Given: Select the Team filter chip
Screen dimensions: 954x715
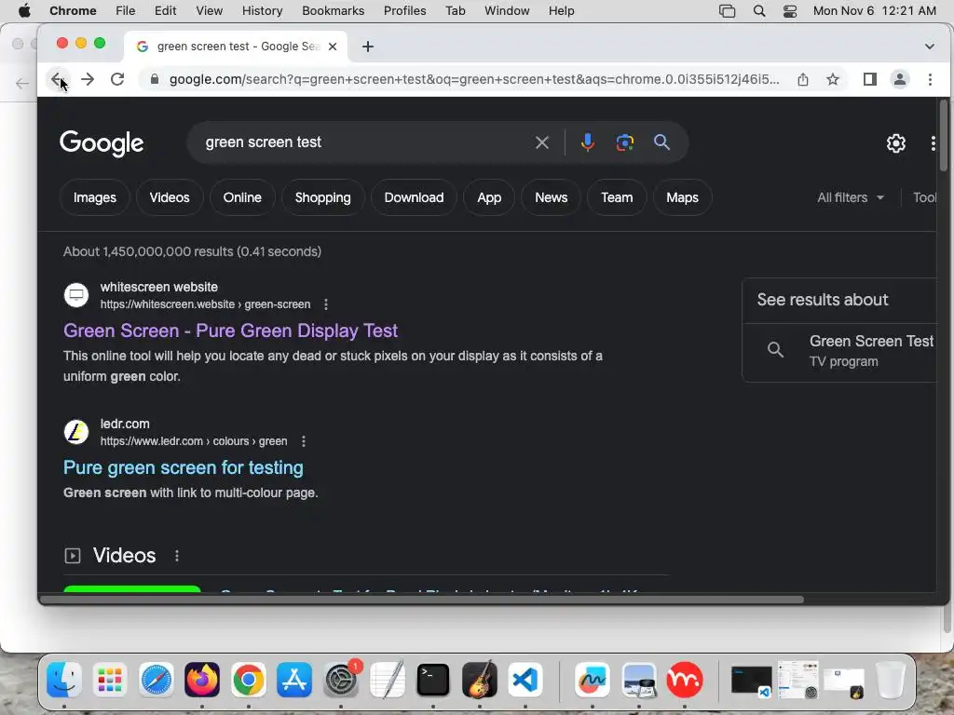Looking at the screenshot, I should pos(617,197).
